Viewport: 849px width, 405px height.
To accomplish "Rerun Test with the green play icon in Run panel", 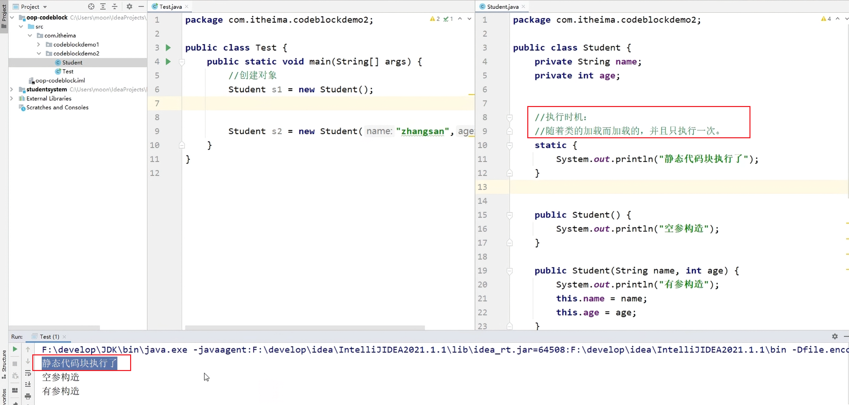I will pos(15,349).
